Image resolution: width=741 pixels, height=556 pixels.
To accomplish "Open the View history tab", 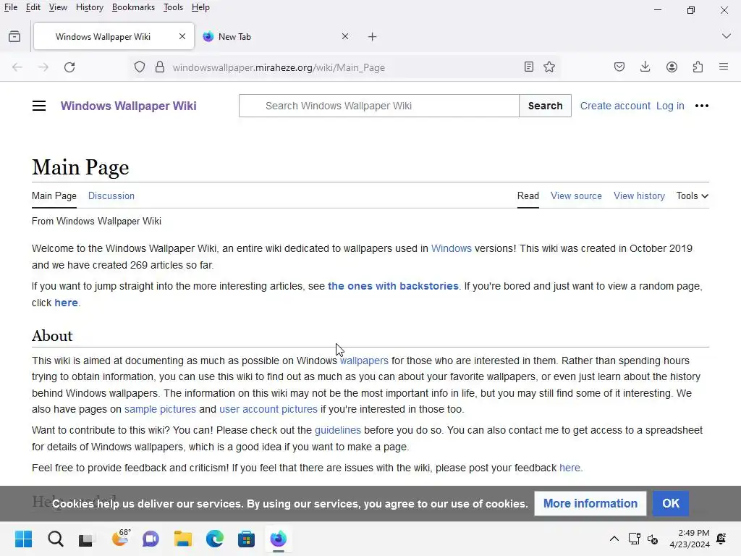I will click(x=640, y=195).
